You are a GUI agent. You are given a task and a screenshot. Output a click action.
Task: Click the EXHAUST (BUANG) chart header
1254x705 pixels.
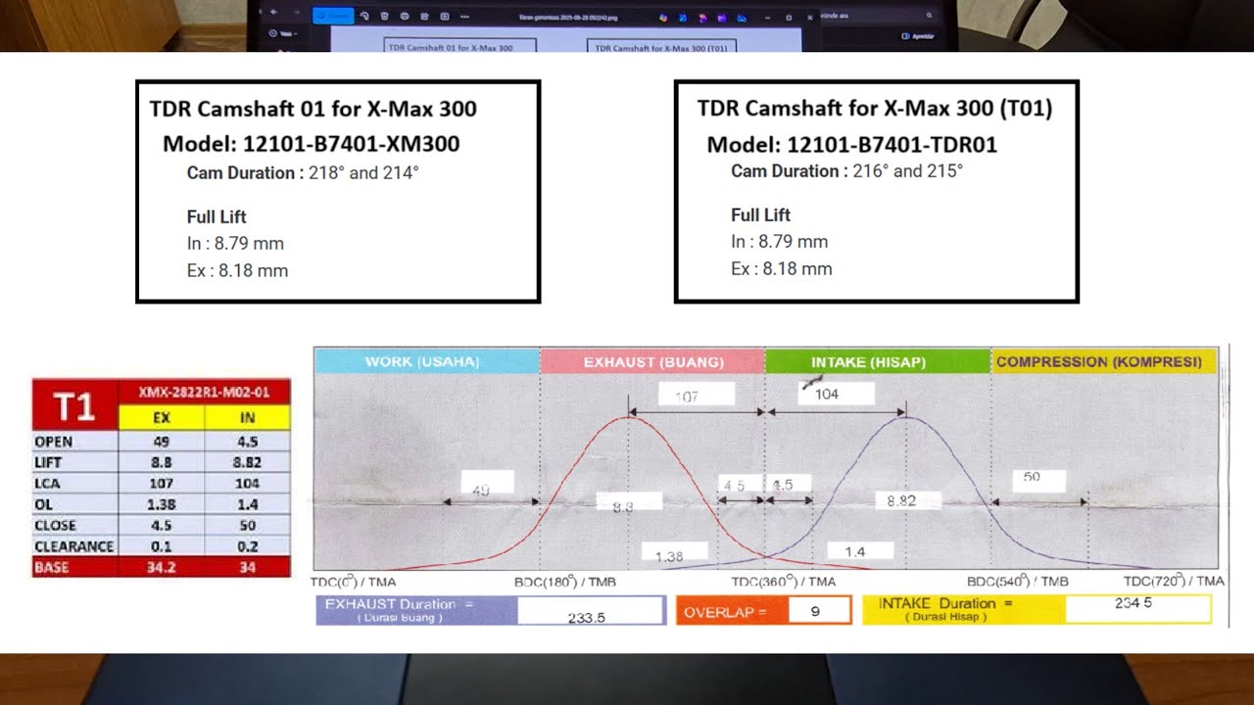tap(653, 361)
